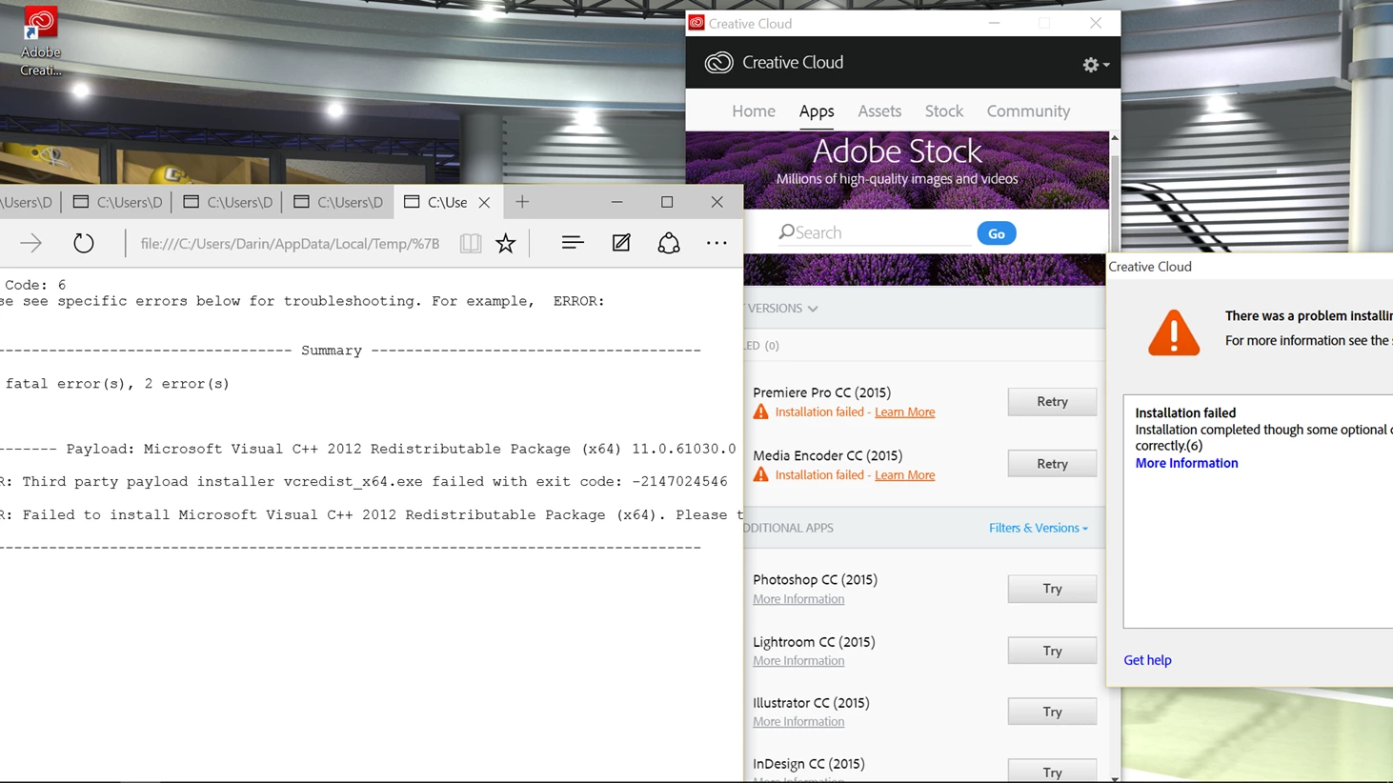Click scrollbar down arrow in Creative Cloud
The image size is (1393, 783).
click(x=1114, y=778)
